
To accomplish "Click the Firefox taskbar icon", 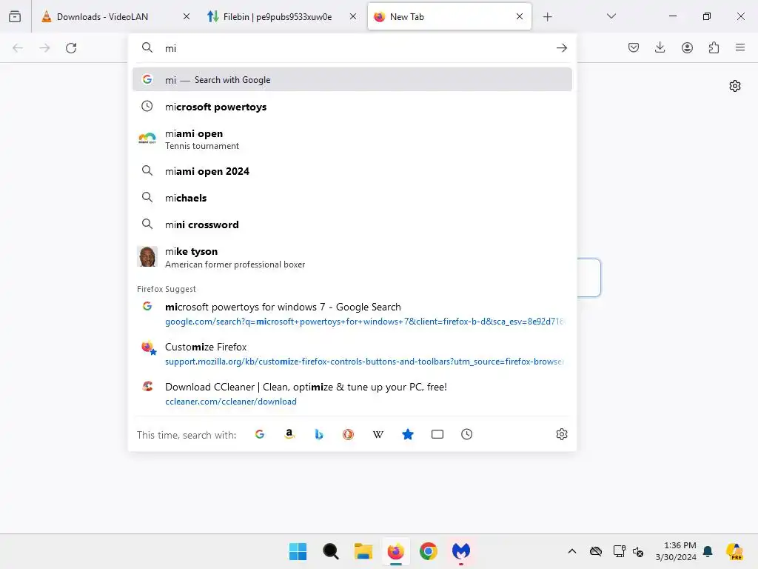I will click(x=395, y=551).
